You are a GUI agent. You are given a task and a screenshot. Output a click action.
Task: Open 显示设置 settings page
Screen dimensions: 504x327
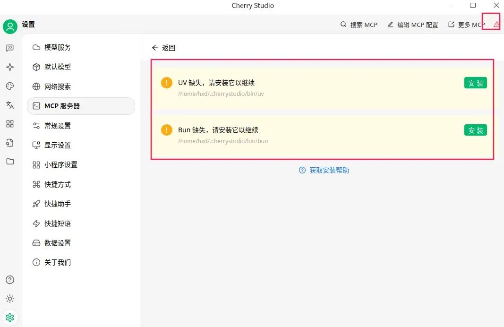81,146
